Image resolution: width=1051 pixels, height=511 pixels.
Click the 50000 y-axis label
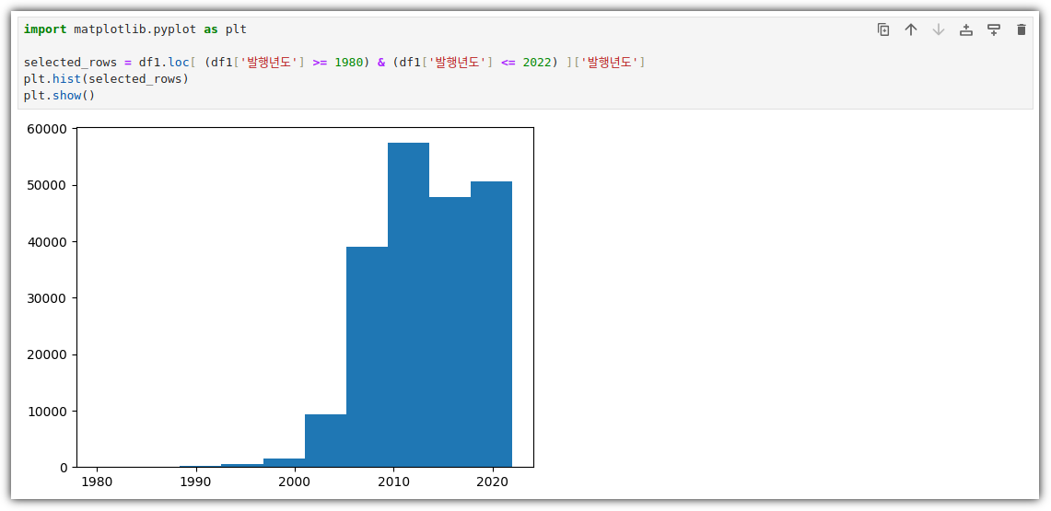click(x=49, y=185)
